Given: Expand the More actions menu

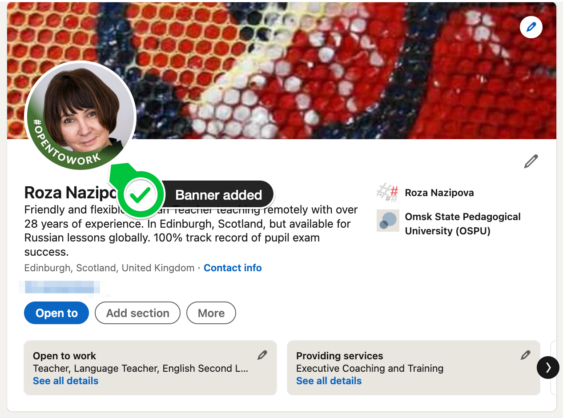Looking at the screenshot, I should click(211, 313).
